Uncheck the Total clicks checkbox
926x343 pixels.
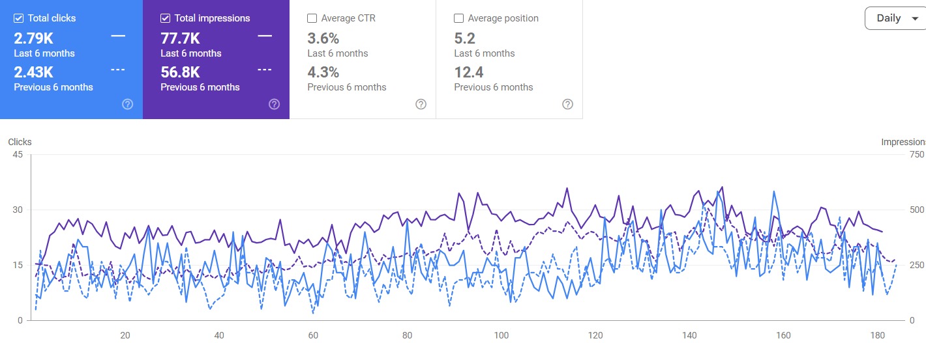click(x=19, y=18)
